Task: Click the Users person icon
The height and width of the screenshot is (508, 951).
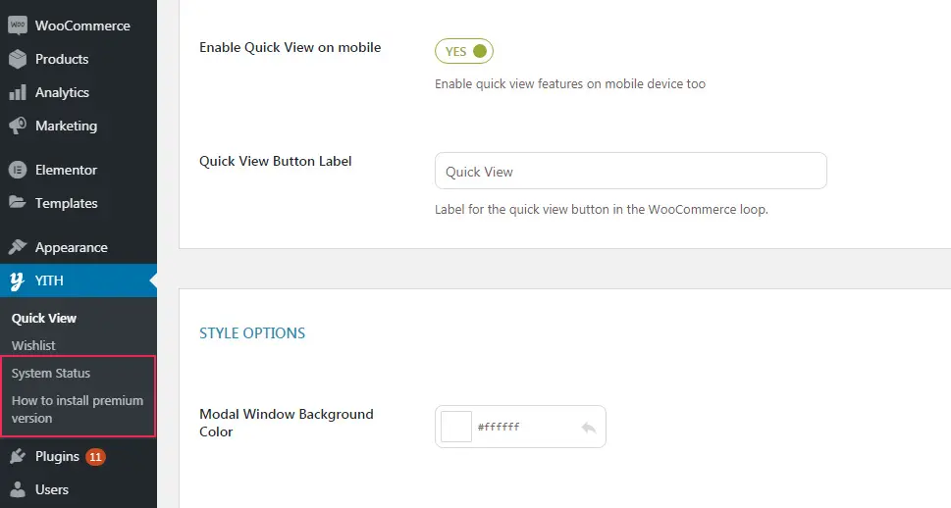Action: click(18, 489)
